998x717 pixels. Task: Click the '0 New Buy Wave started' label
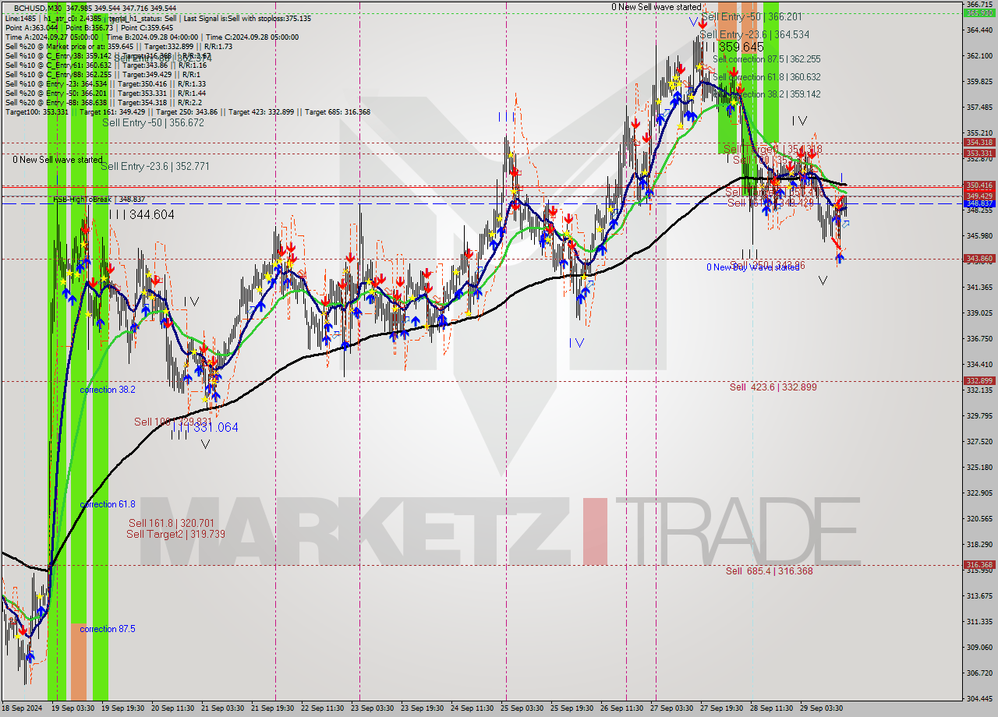[x=753, y=267]
